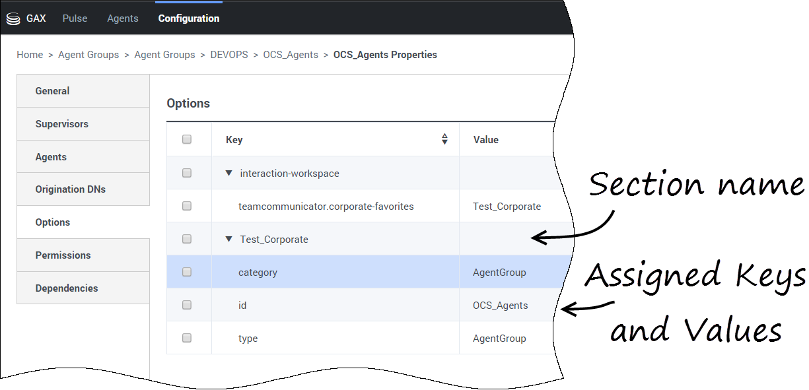Collapse the Test_Corporate section triangle
This screenshot has height=390, width=809.
coord(229,239)
